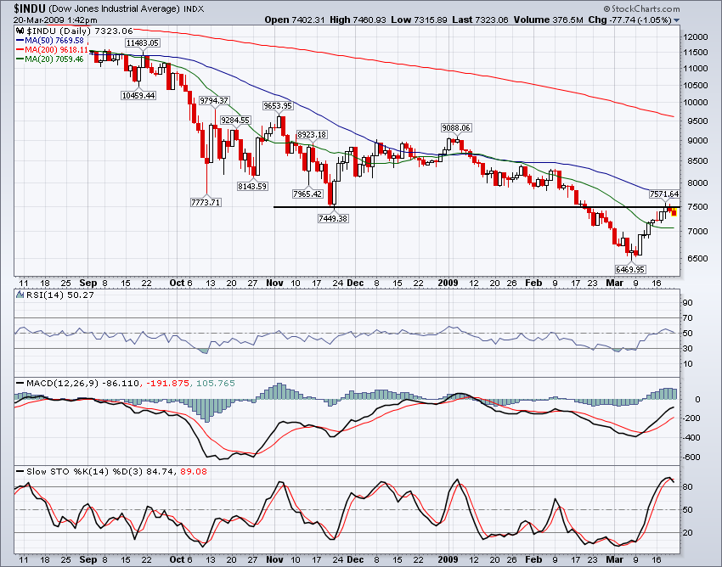Click the red -191.875 MACD signal value
The width and height of the screenshot is (722, 567).
(167, 384)
